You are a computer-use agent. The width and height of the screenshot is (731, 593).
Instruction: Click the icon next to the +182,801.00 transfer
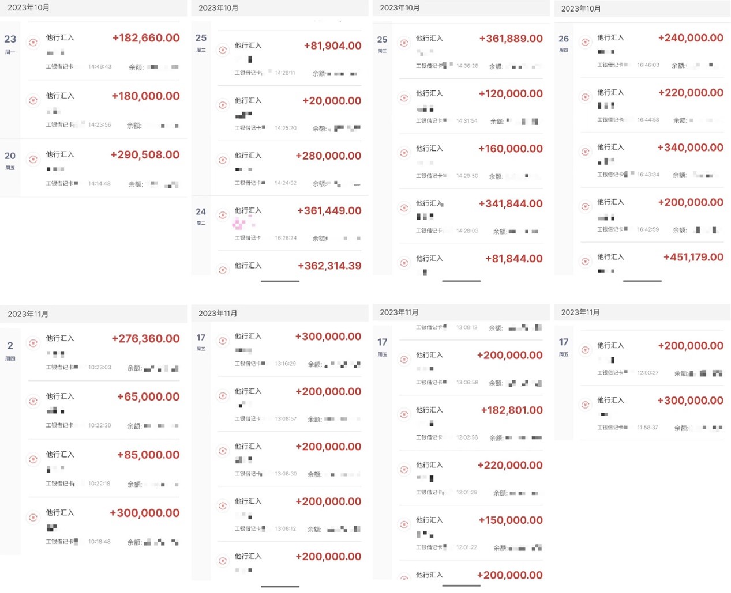click(x=404, y=414)
